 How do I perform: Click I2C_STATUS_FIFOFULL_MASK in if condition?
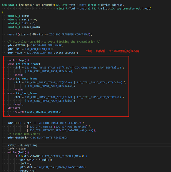63,156
